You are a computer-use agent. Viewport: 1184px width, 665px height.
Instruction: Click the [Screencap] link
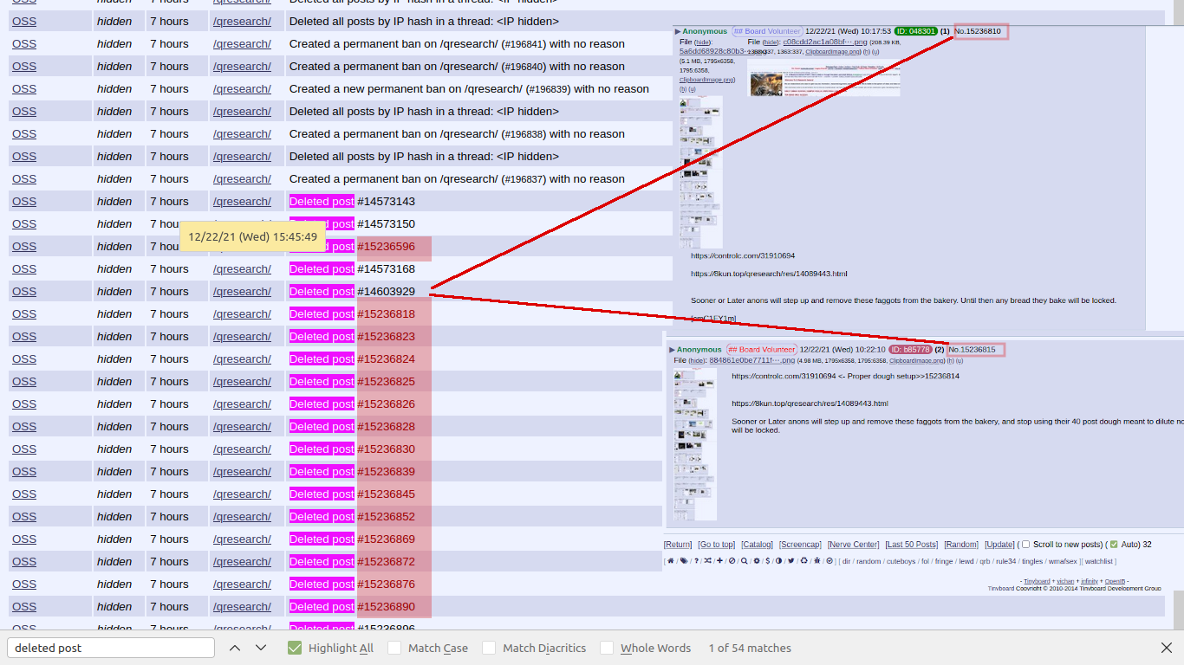(800, 545)
